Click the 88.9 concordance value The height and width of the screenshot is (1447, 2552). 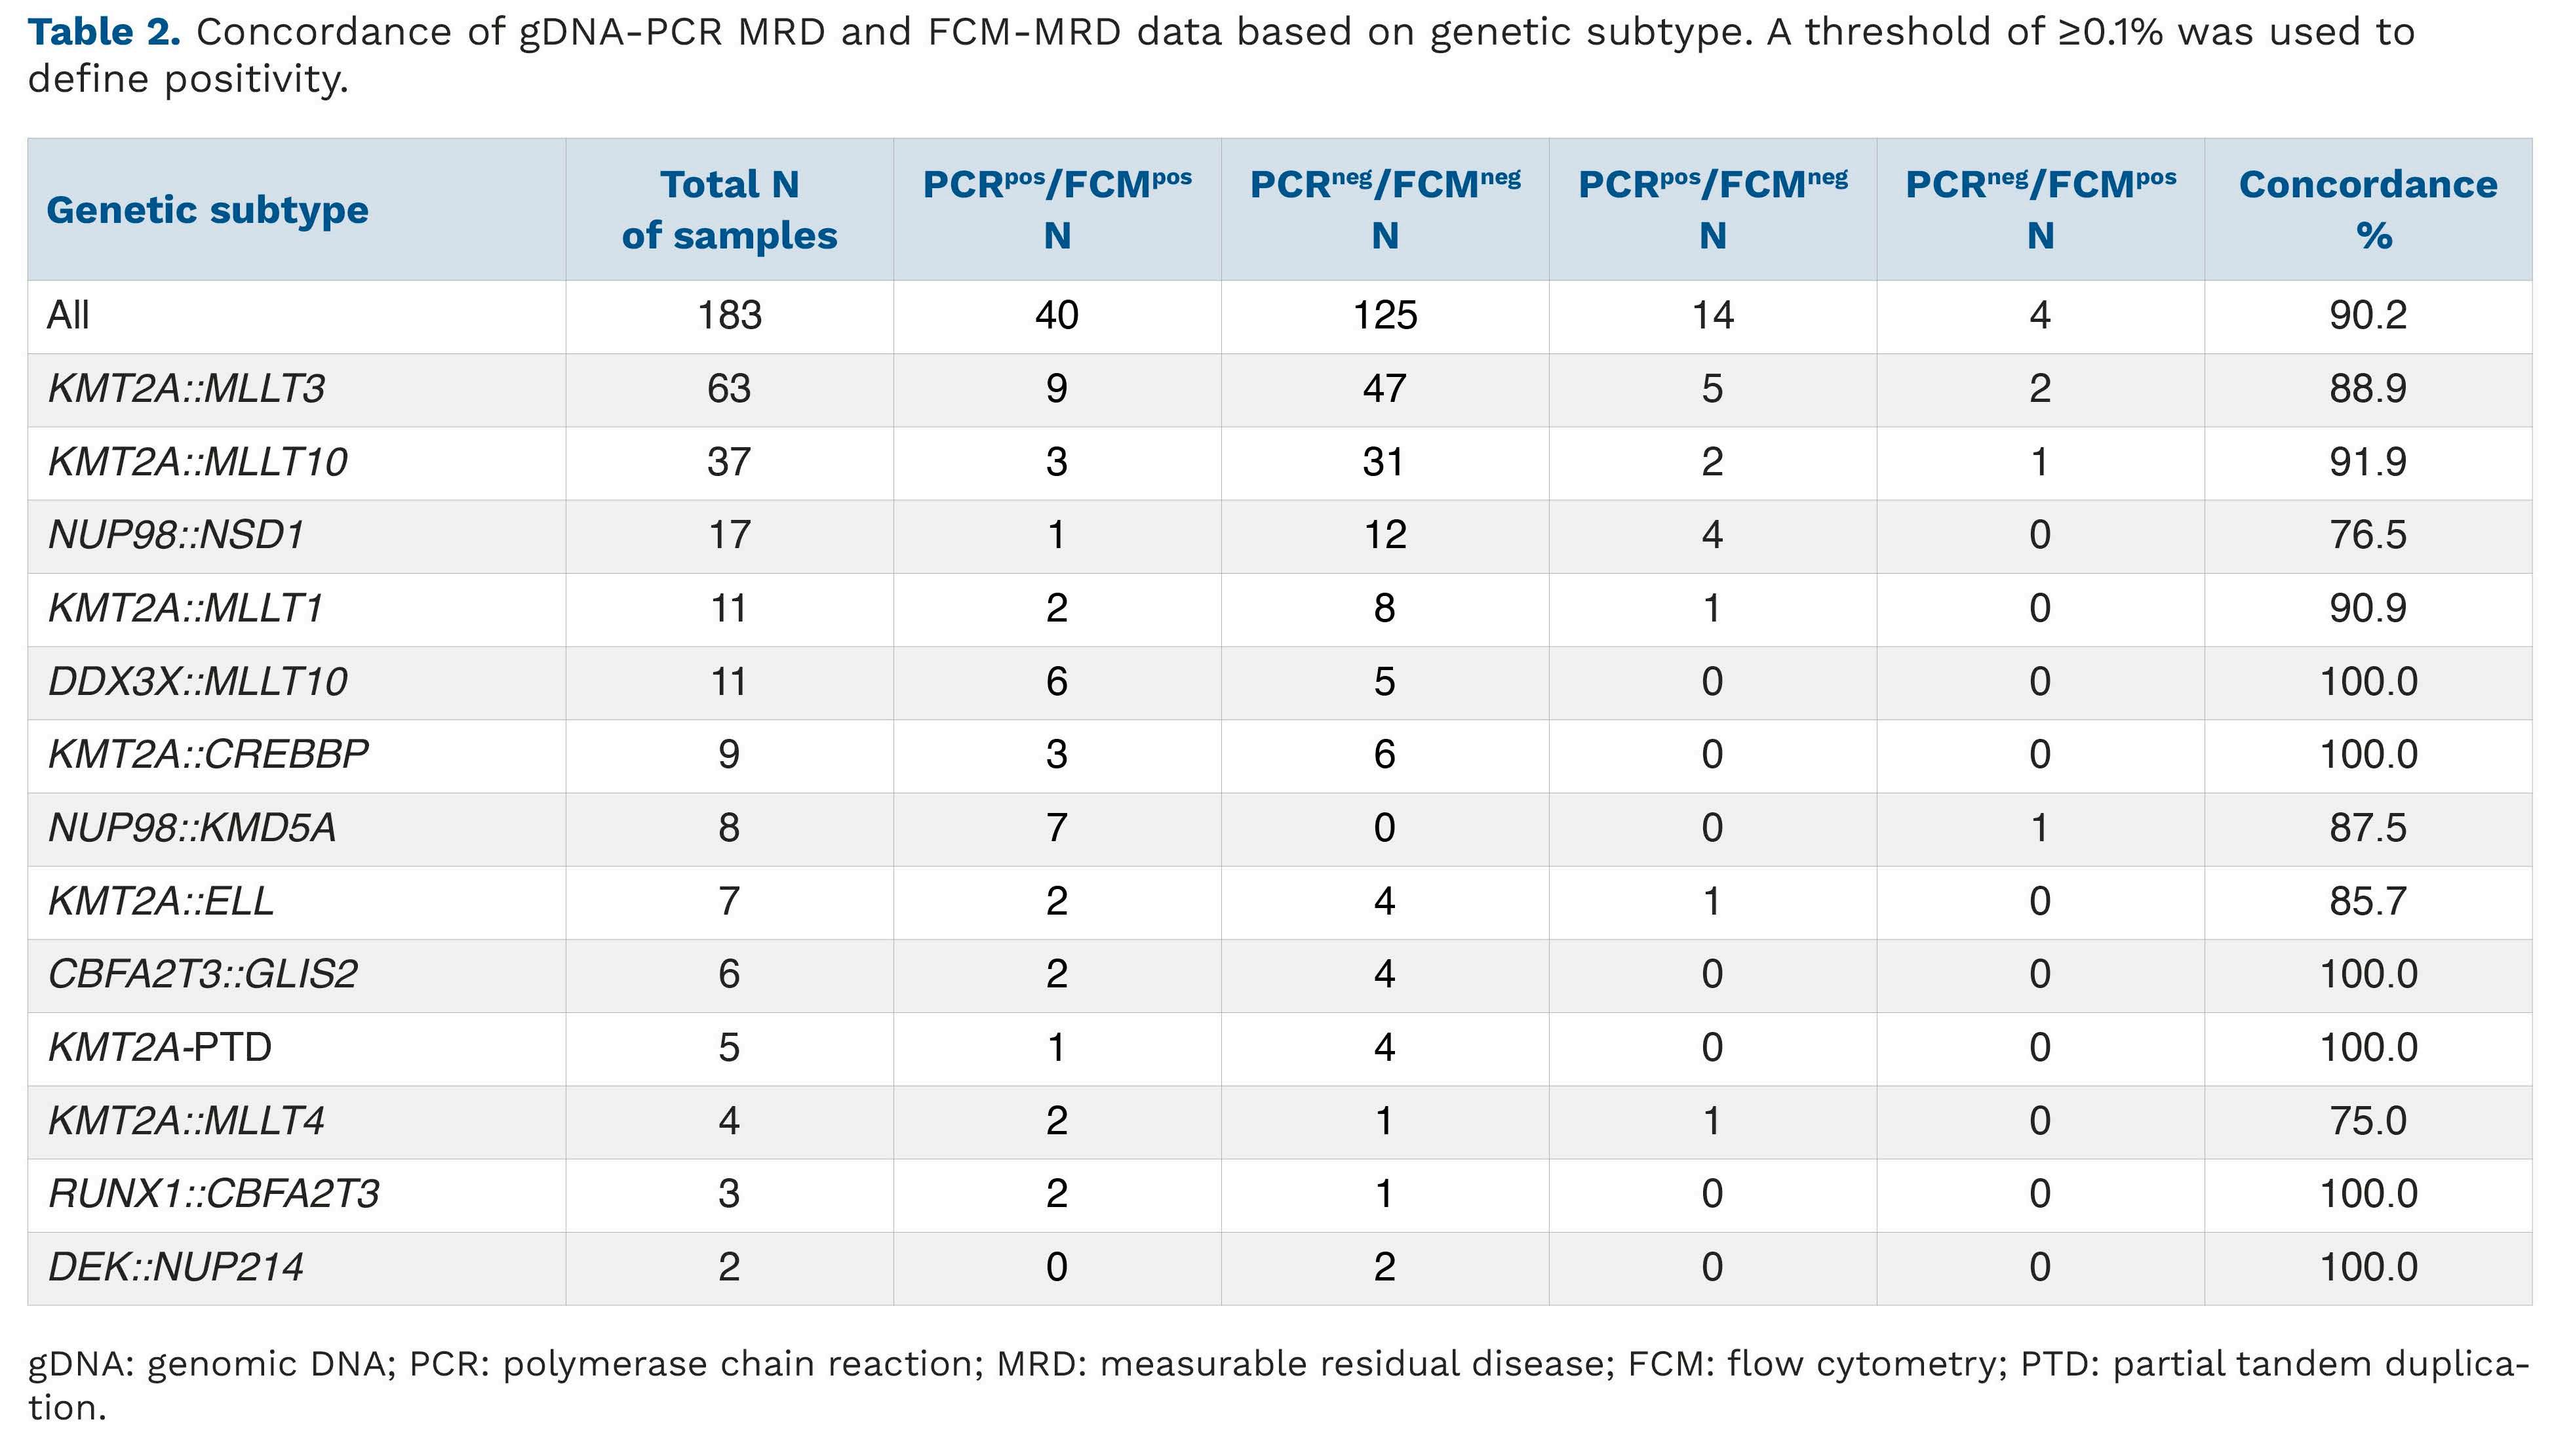(x=2367, y=389)
